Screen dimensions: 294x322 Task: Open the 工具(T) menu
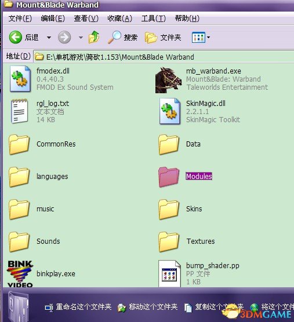click(x=153, y=19)
